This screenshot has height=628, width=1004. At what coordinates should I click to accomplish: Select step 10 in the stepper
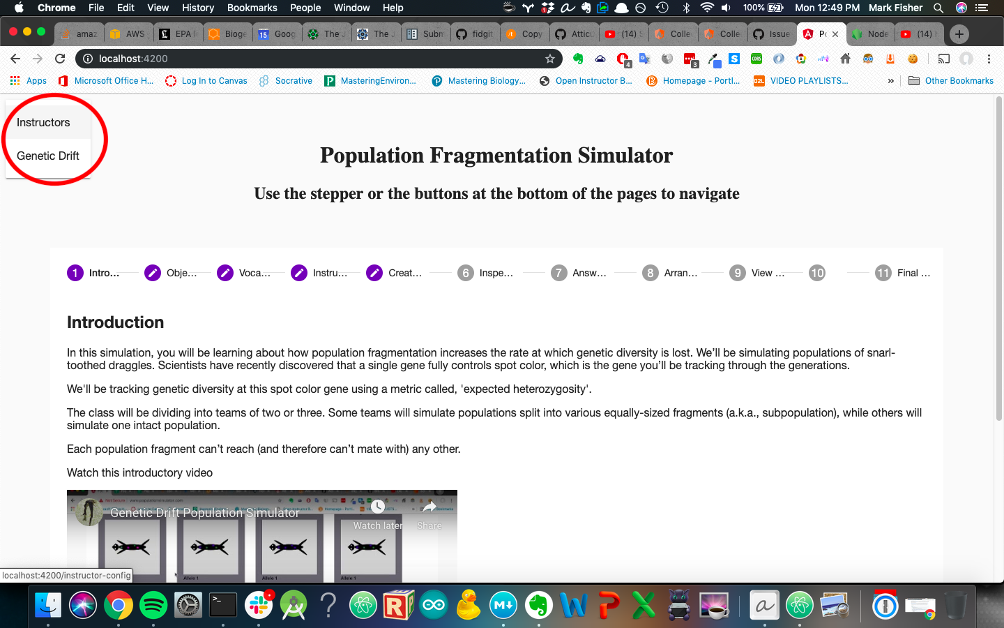click(x=817, y=273)
